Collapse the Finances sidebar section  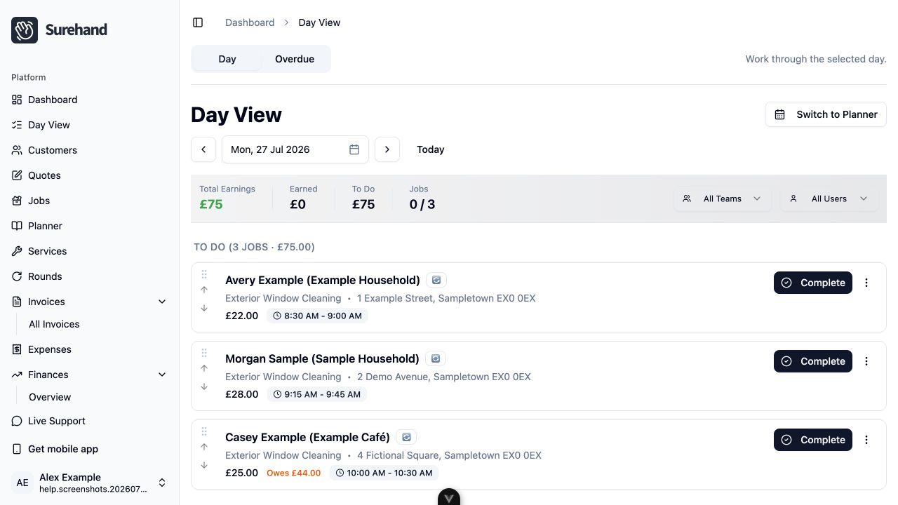pyautogui.click(x=162, y=375)
